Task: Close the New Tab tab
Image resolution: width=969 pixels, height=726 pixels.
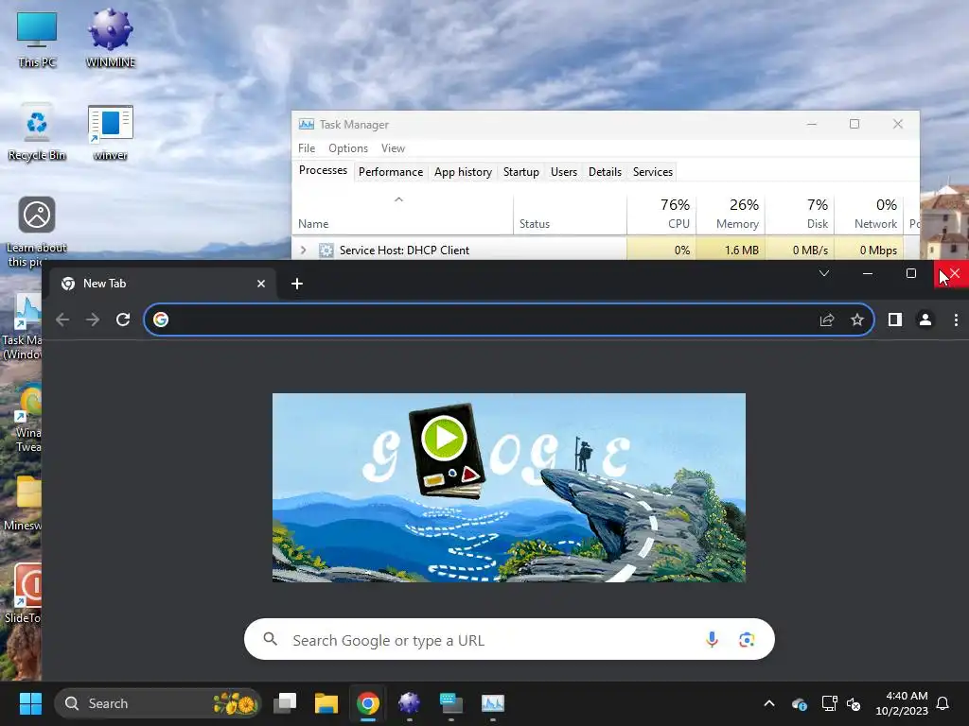Action: (x=261, y=284)
